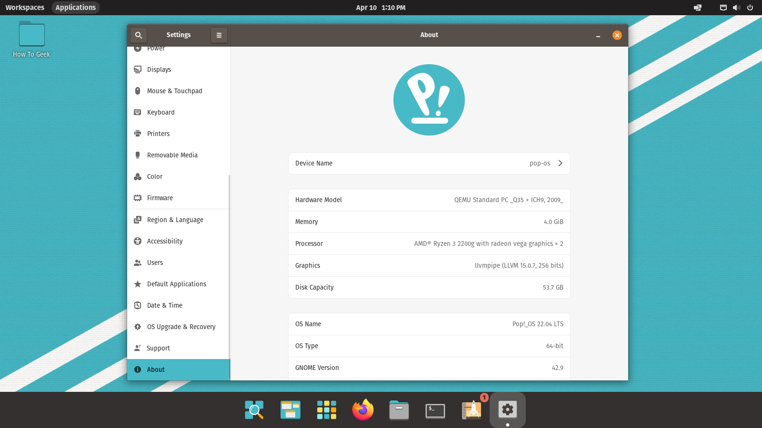Screen dimensions: 762x428
Task: Click the Region & Language icon
Action: pyautogui.click(x=138, y=220)
